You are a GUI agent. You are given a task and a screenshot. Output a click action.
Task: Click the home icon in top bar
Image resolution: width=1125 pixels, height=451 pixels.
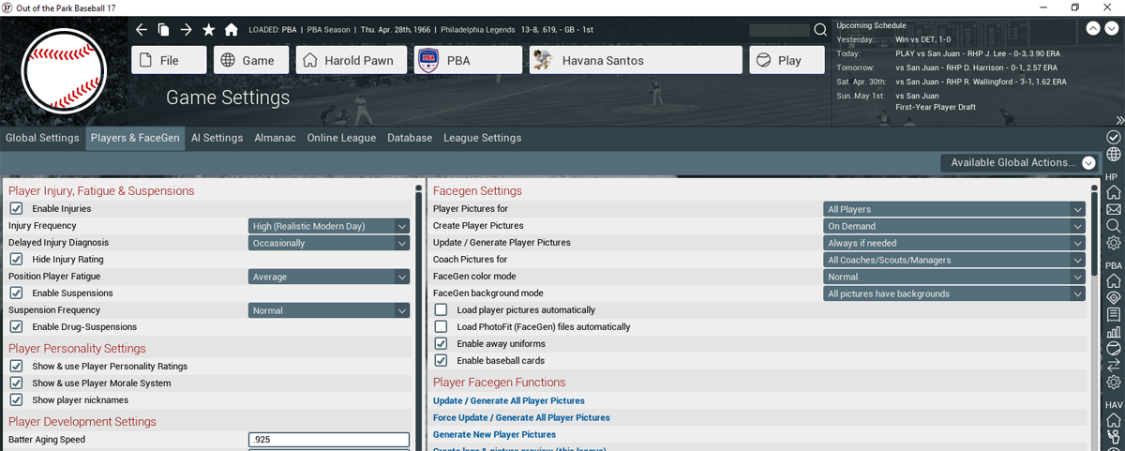click(232, 30)
